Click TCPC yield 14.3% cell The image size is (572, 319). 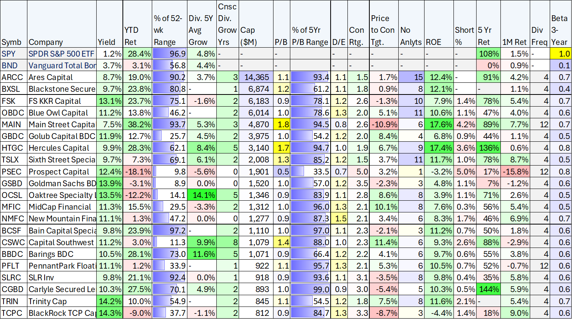pyautogui.click(x=110, y=313)
